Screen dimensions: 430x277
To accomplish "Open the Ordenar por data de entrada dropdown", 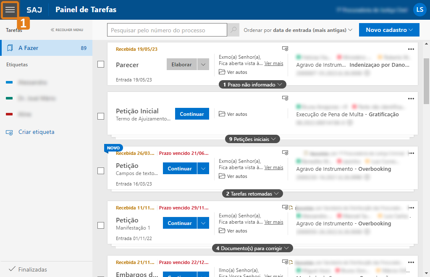I will (298, 30).
